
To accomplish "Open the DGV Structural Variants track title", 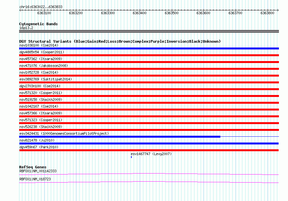I will tap(120, 41).
